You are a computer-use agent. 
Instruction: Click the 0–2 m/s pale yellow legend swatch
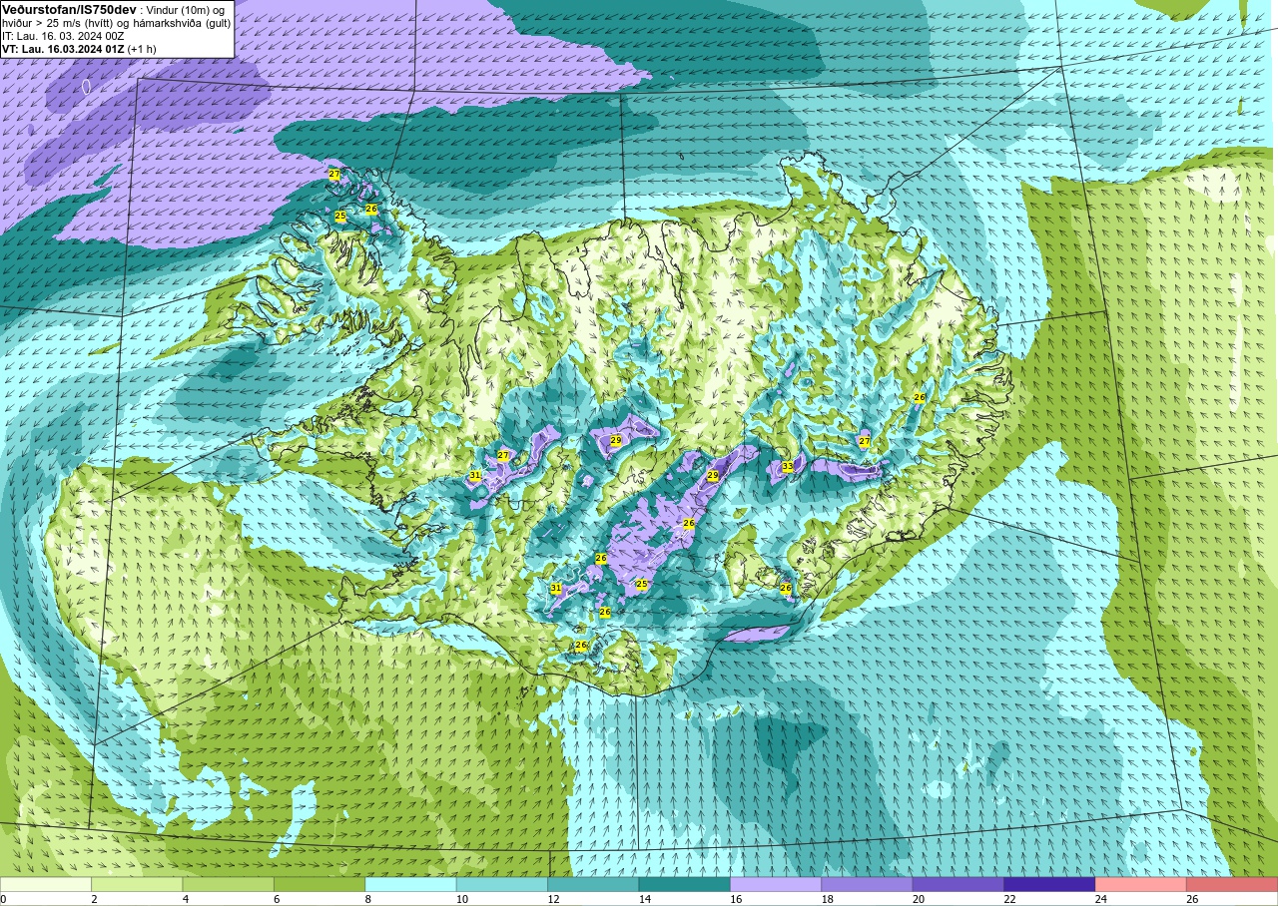46,884
